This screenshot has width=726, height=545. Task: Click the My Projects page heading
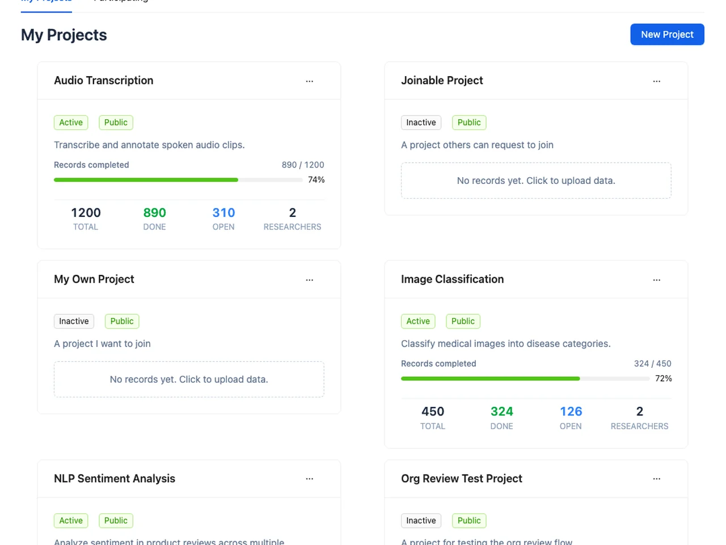(64, 35)
